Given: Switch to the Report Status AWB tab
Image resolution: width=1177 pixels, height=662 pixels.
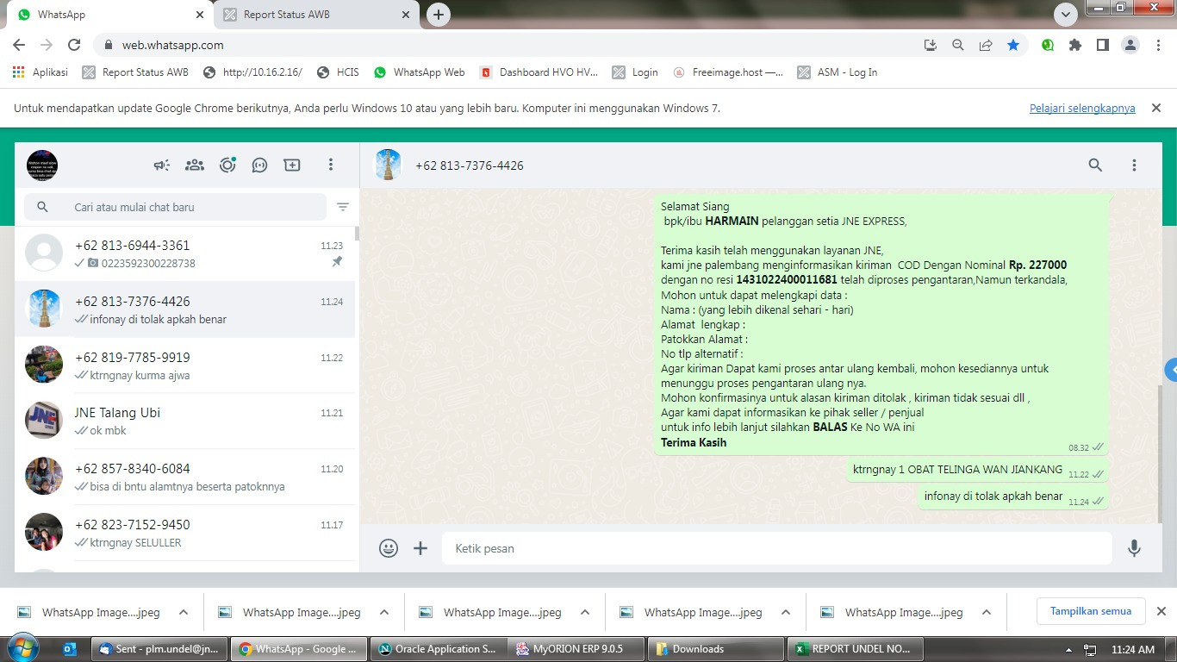Looking at the screenshot, I should 317,15.
